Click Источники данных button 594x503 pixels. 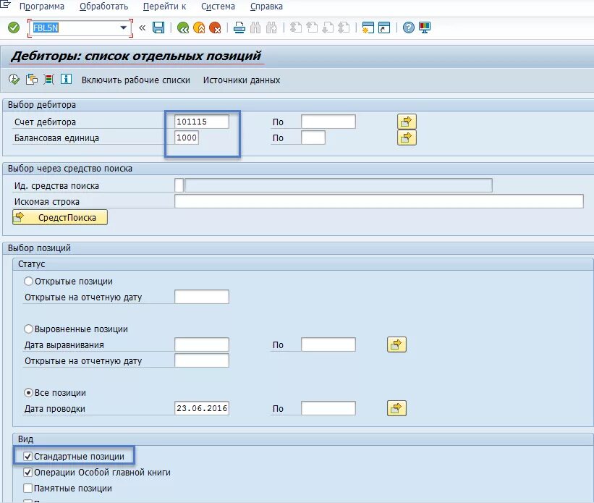(x=242, y=80)
